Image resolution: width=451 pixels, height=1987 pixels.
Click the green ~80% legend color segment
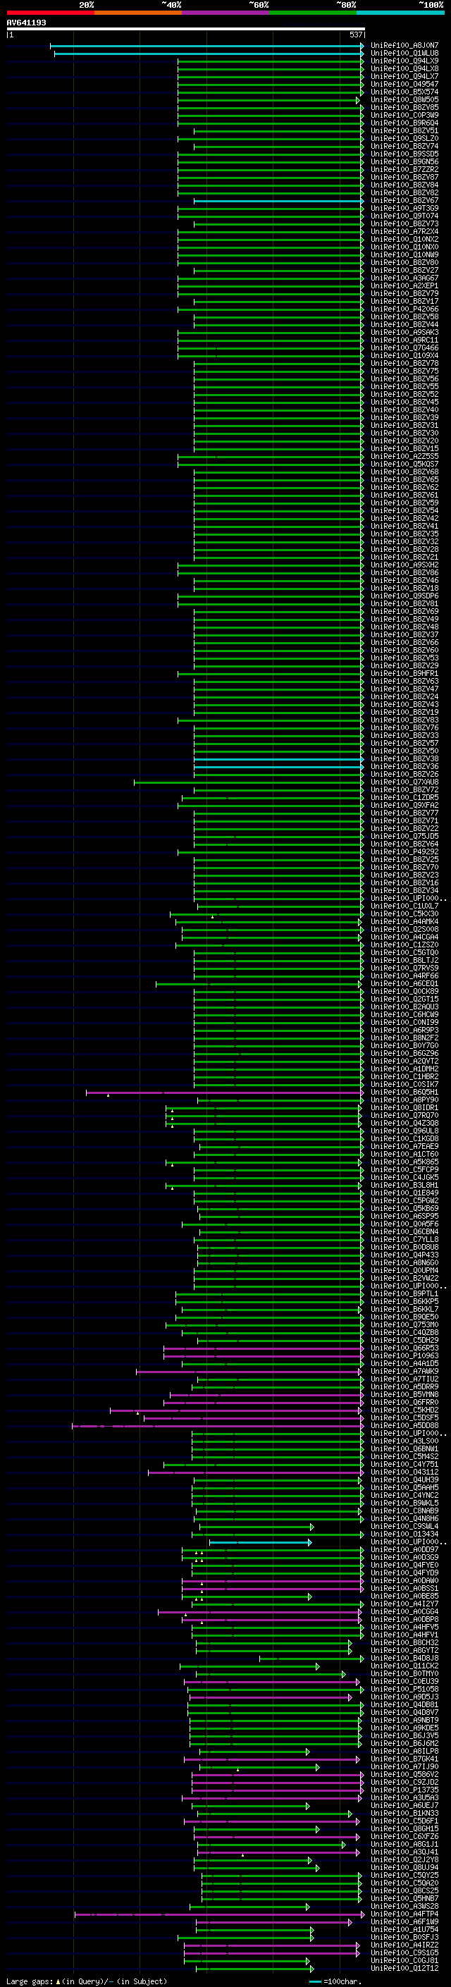[x=313, y=13]
